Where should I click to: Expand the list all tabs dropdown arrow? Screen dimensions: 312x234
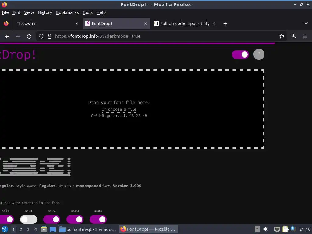point(306,23)
